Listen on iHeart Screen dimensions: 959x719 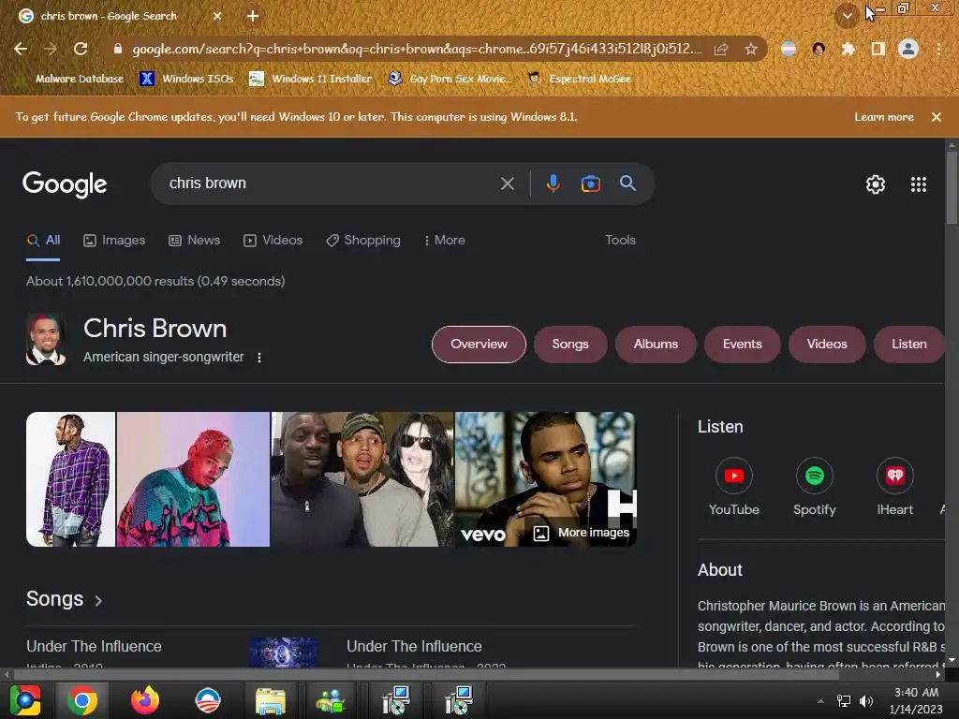tap(894, 487)
